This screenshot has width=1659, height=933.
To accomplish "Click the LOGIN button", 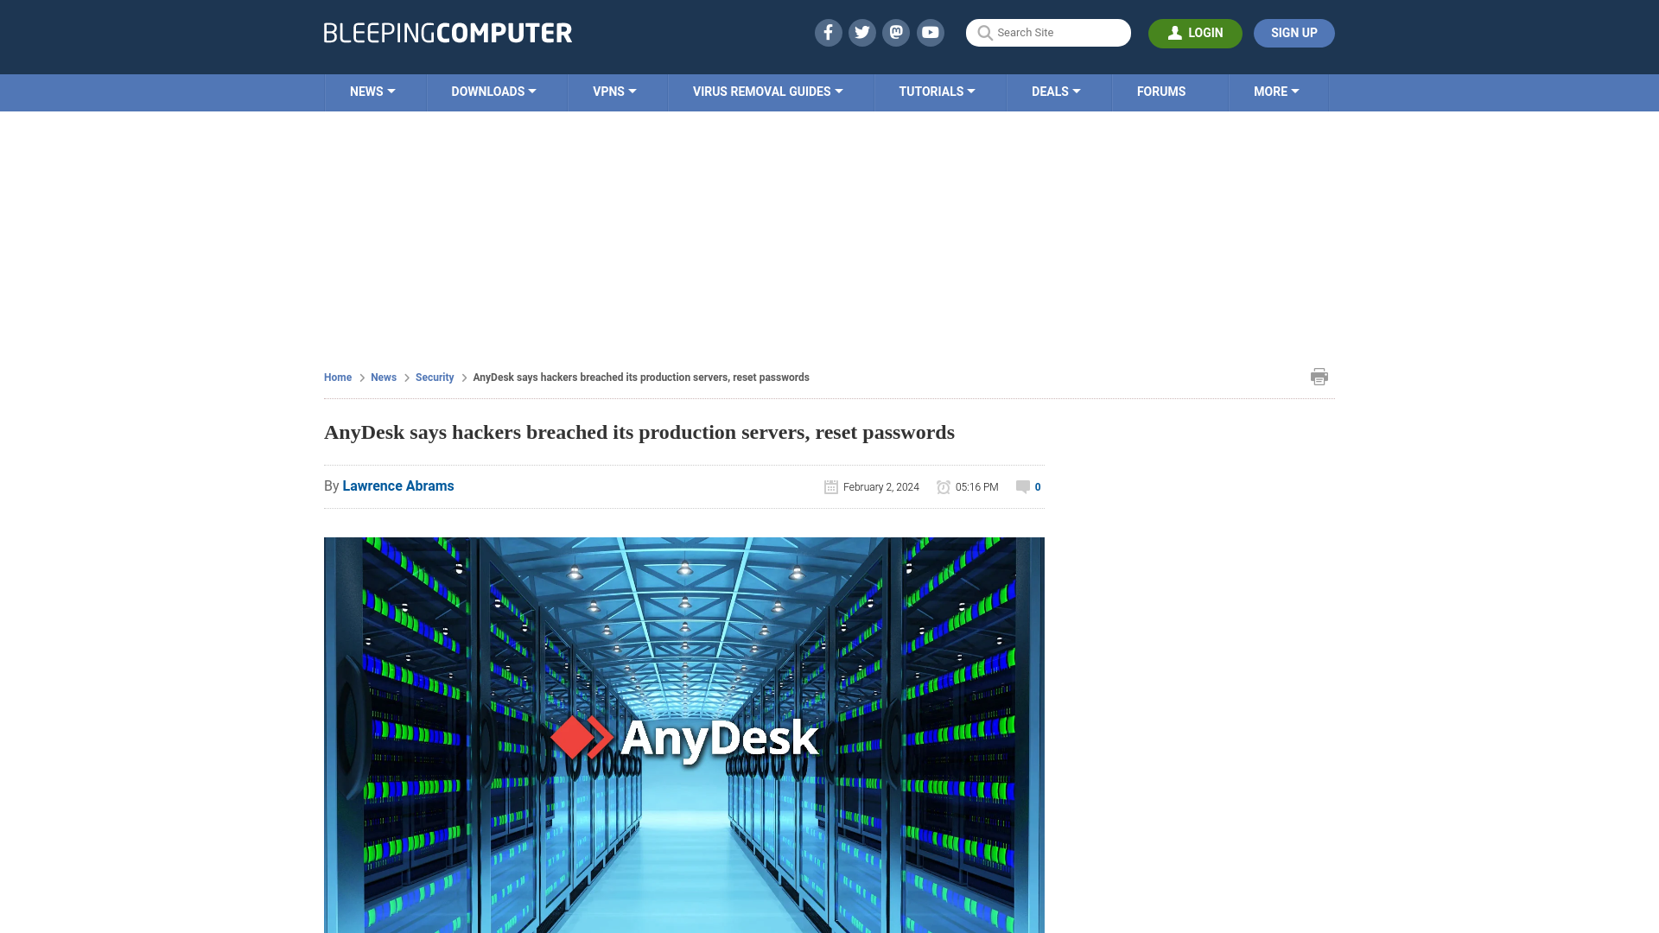I will tap(1195, 33).
